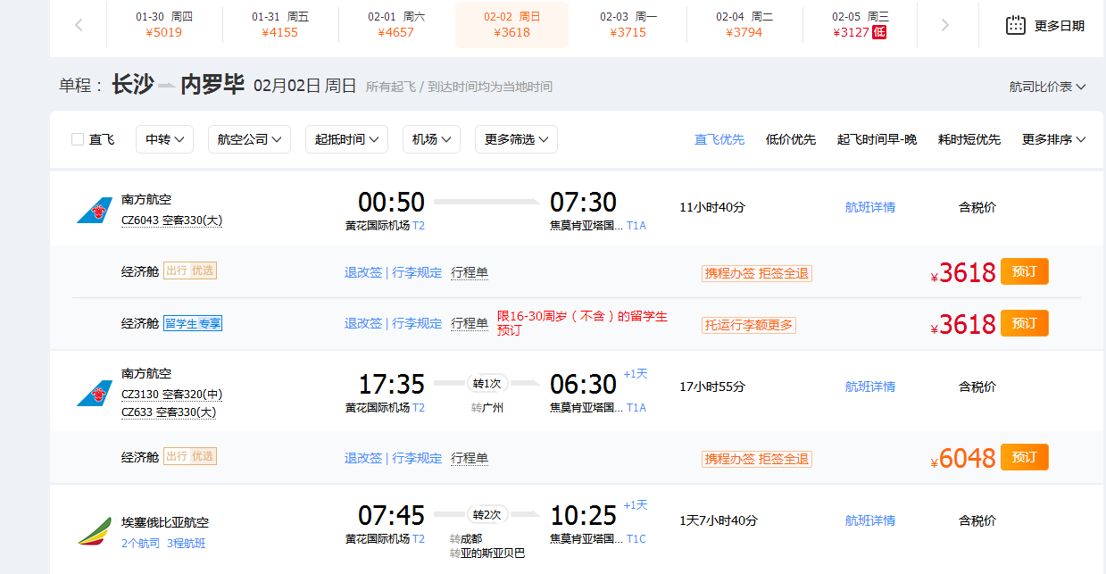The height and width of the screenshot is (574, 1106).
Task: Open the 航空公司 airline filter dropdown
Action: point(249,139)
